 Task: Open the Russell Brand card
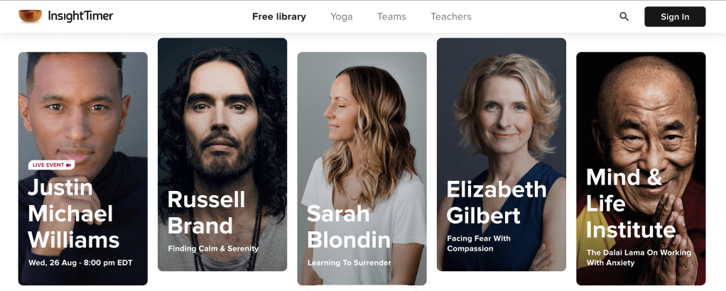tap(222, 155)
